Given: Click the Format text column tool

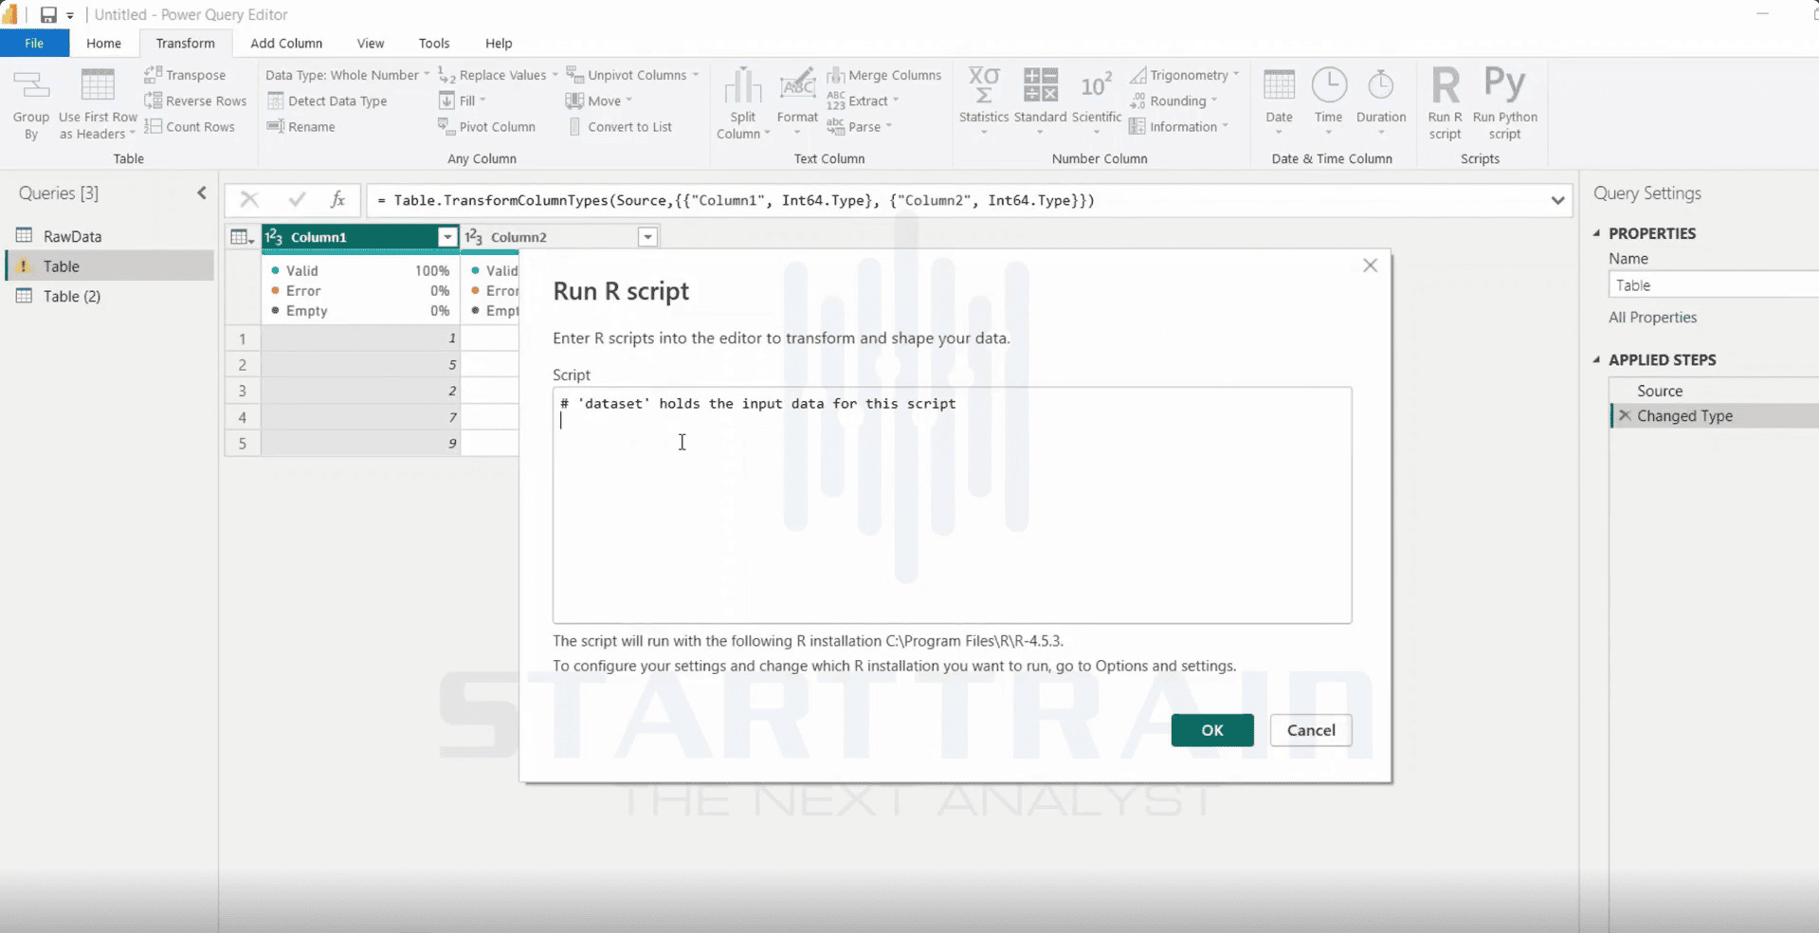Looking at the screenshot, I should tap(797, 101).
